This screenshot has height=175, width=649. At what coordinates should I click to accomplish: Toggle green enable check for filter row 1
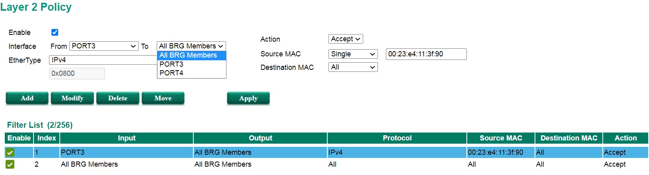pyautogui.click(x=10, y=152)
